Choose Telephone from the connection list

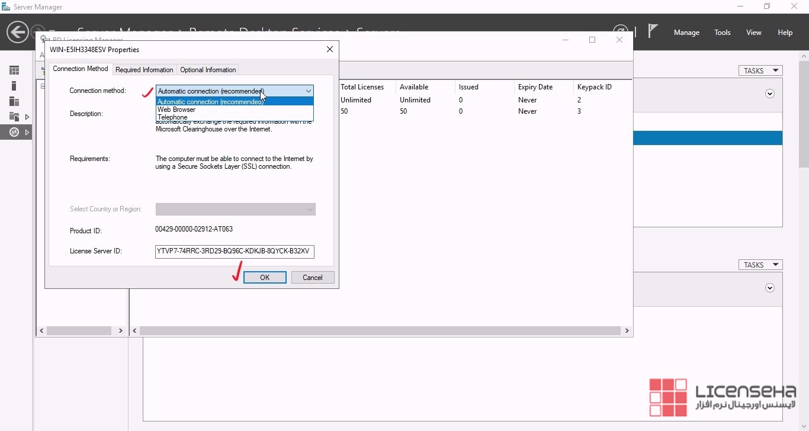tap(172, 117)
